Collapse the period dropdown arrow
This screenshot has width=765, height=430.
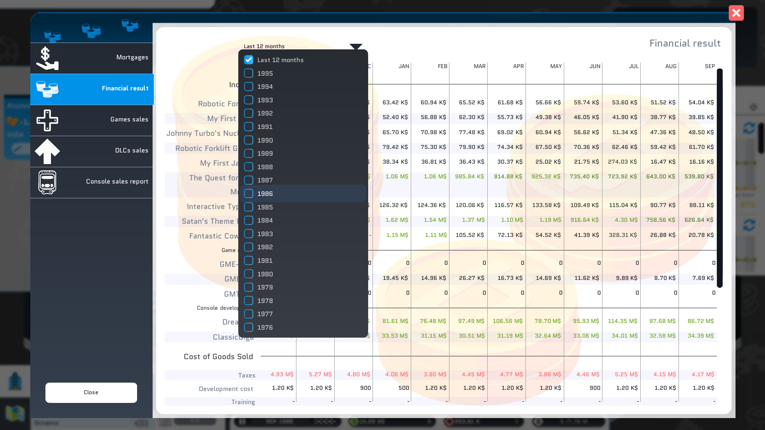click(355, 47)
